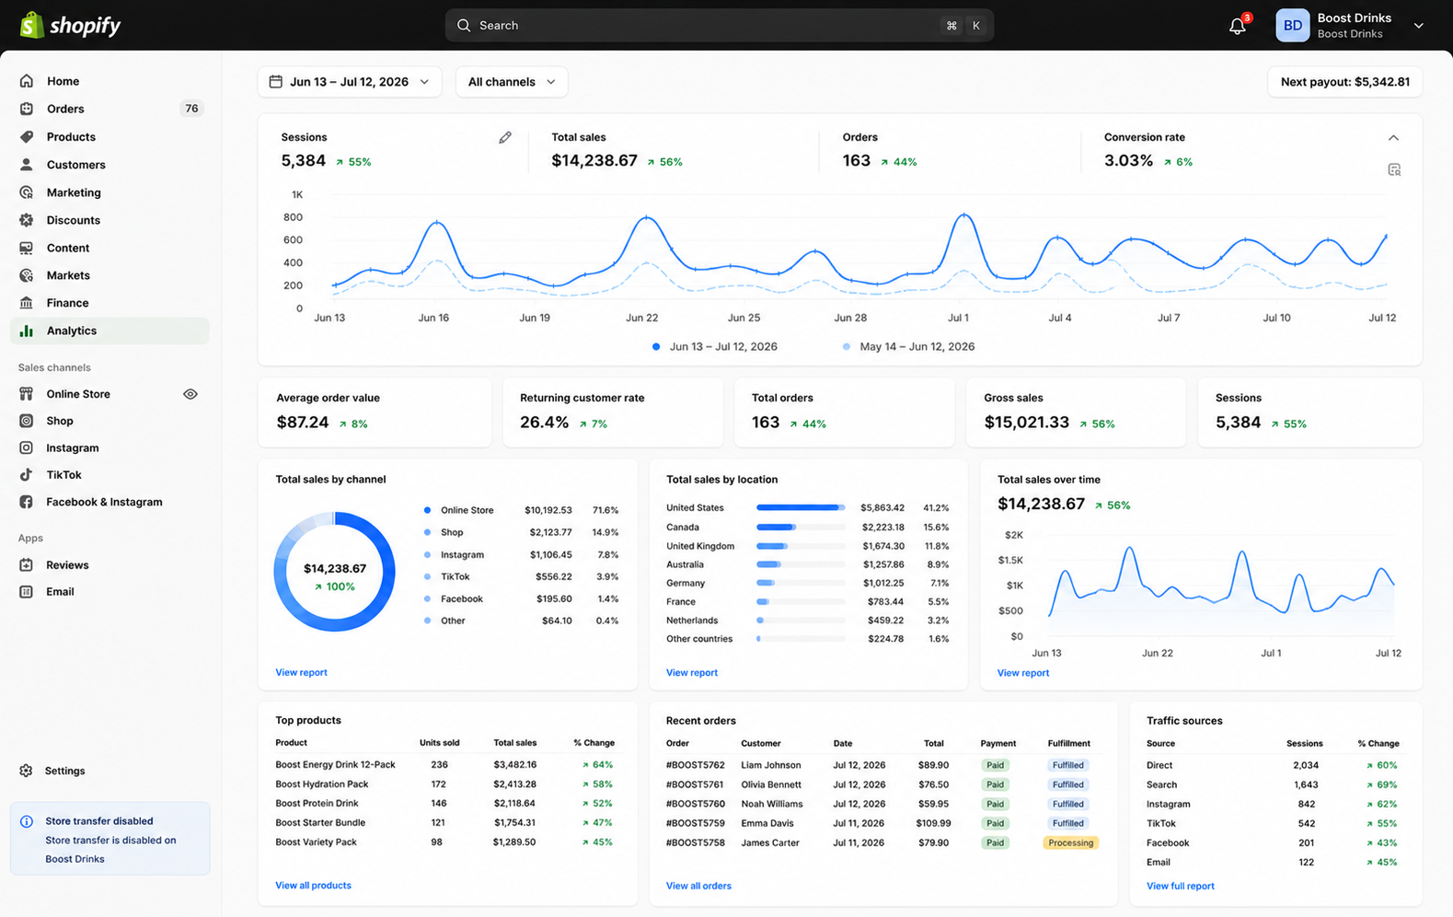This screenshot has height=917, width=1453.
Task: Click the Processing fulfillment badge
Action: click(x=1071, y=842)
